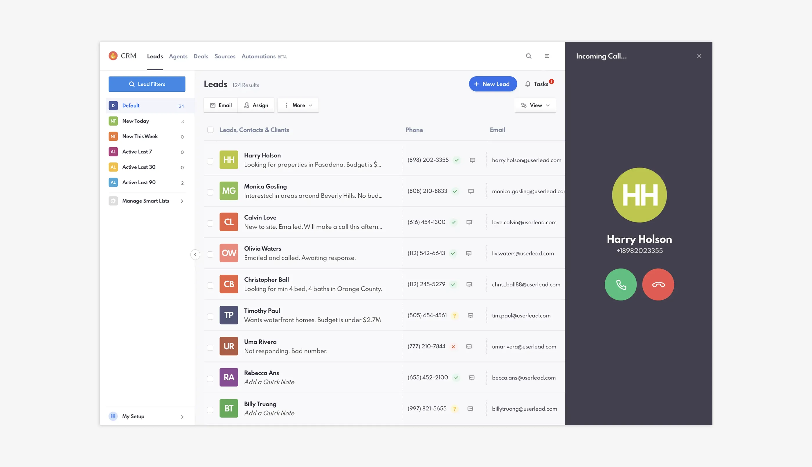Click the New Lead button

(493, 84)
